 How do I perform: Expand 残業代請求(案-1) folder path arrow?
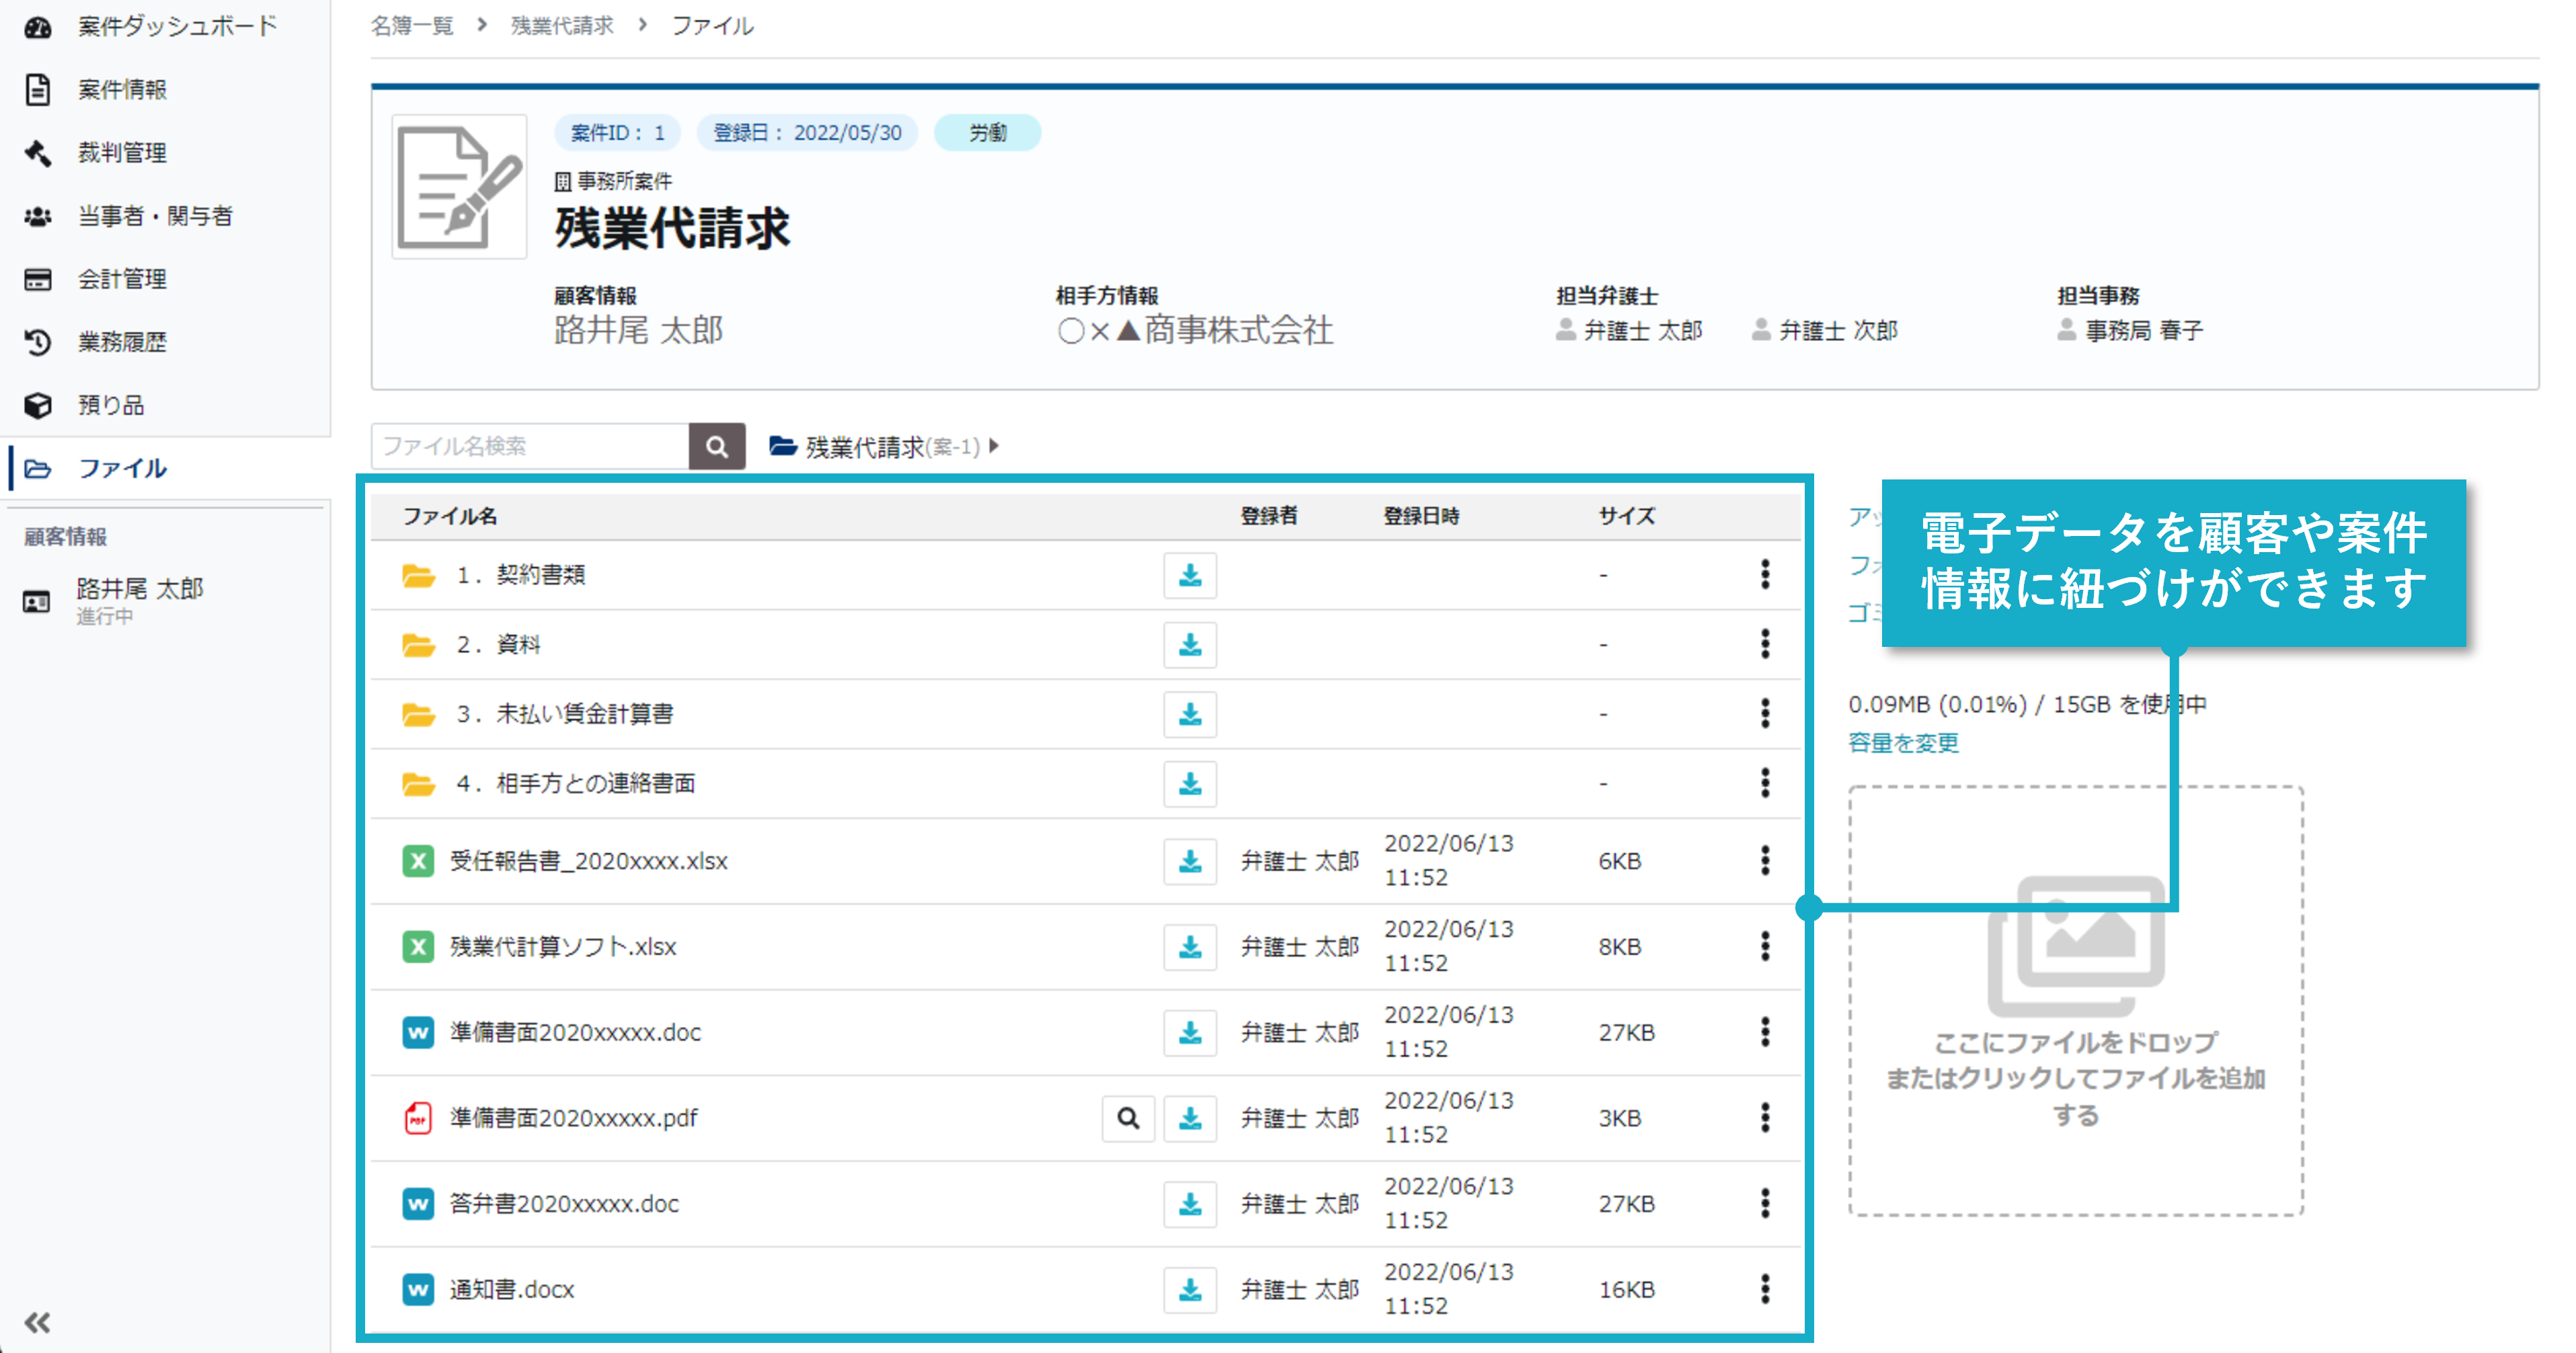tap(994, 446)
